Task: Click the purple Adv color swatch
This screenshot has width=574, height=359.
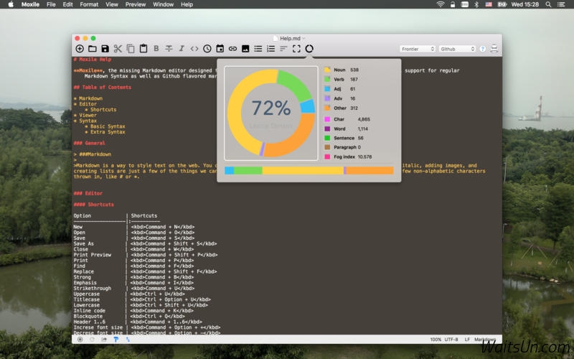Action: click(x=327, y=98)
